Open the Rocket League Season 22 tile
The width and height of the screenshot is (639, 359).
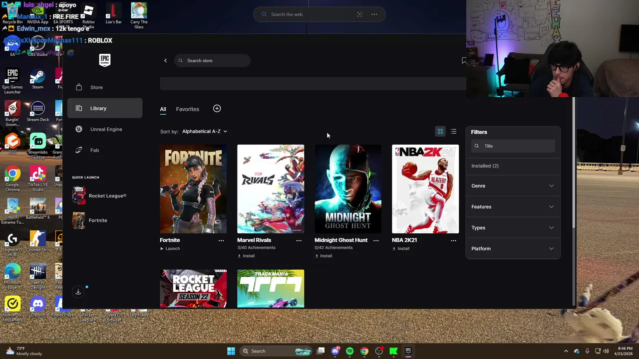coord(193,289)
